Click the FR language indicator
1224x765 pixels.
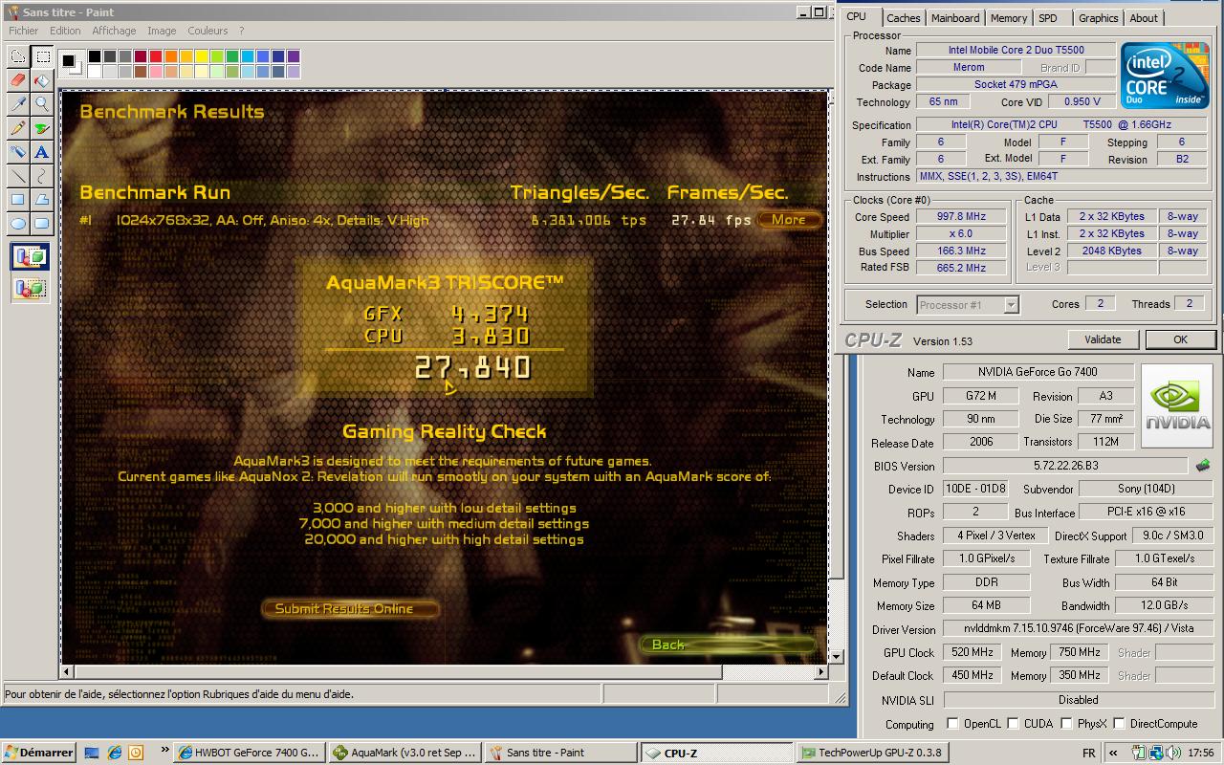pyautogui.click(x=1088, y=753)
